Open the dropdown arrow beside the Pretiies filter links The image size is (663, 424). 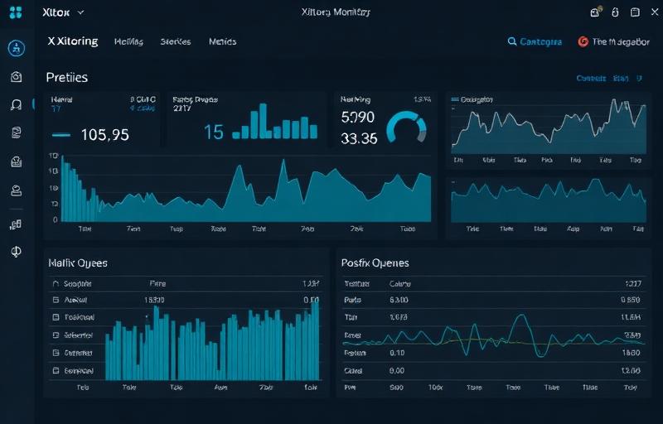(639, 79)
